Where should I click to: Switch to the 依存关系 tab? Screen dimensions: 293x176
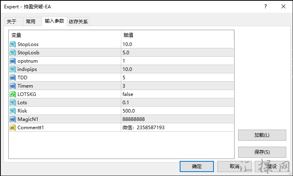click(x=78, y=21)
